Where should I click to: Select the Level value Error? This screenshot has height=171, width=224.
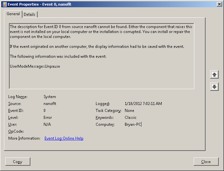(48, 118)
